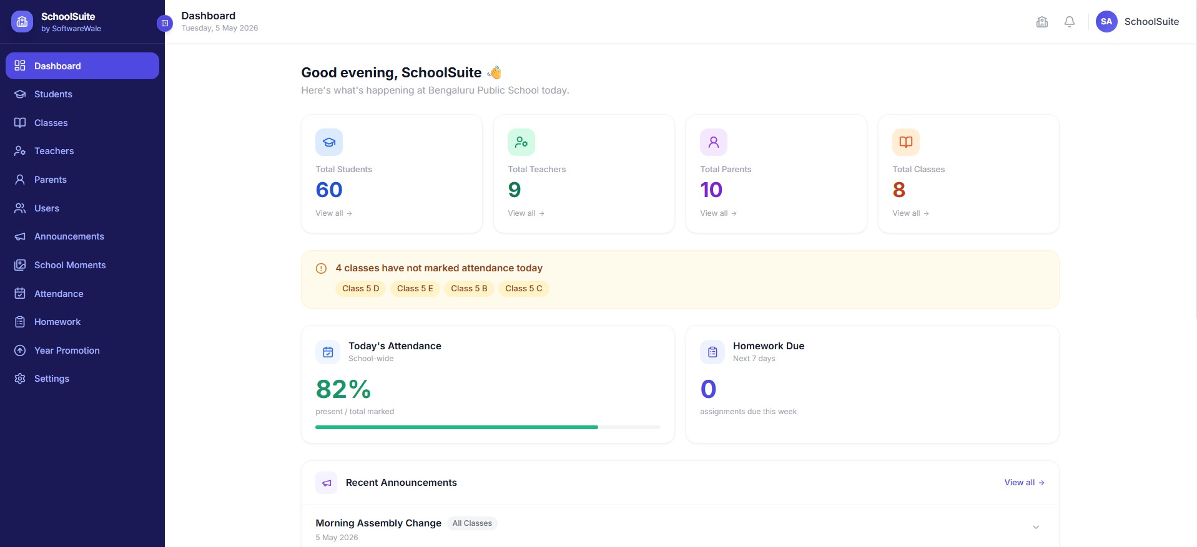The width and height of the screenshot is (1197, 547).
Task: Open the Year Promotion label
Action: point(67,351)
